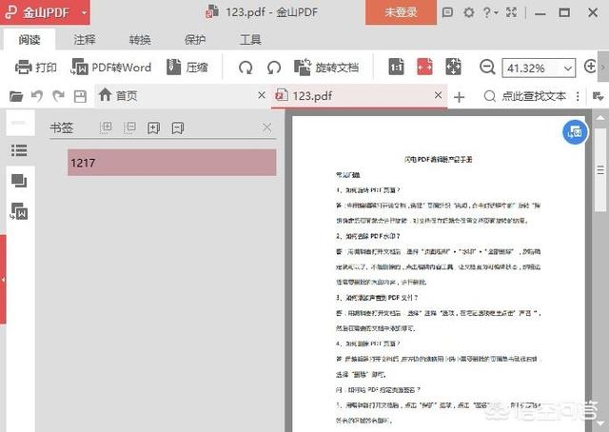Image resolution: width=609 pixels, height=432 pixels.
Task: Undo the last action
Action: 37,96
